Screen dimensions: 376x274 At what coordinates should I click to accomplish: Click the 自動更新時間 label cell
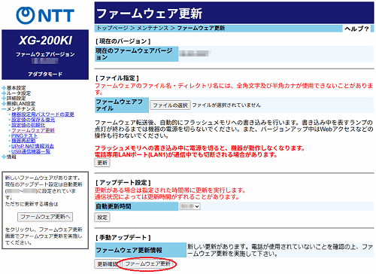click(x=137, y=206)
